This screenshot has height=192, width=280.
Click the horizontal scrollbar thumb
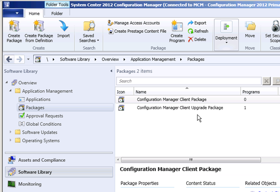tap(191, 160)
